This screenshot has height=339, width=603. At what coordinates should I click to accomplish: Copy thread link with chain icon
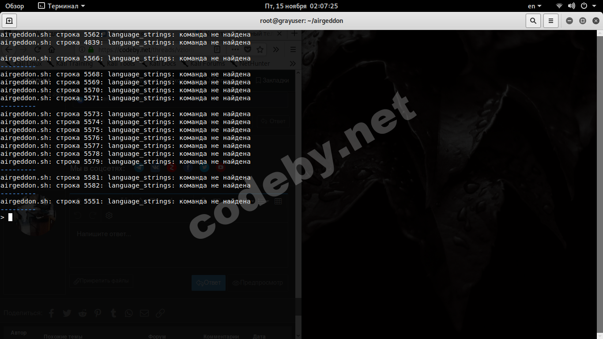coord(160,313)
